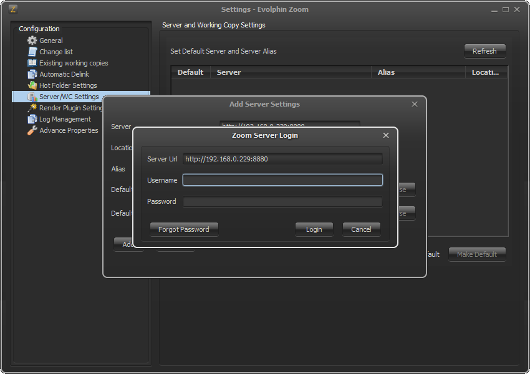Click the Login button
530x374 pixels.
pos(314,229)
